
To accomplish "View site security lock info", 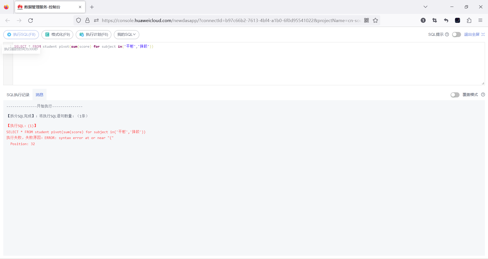I will [x=87, y=21].
